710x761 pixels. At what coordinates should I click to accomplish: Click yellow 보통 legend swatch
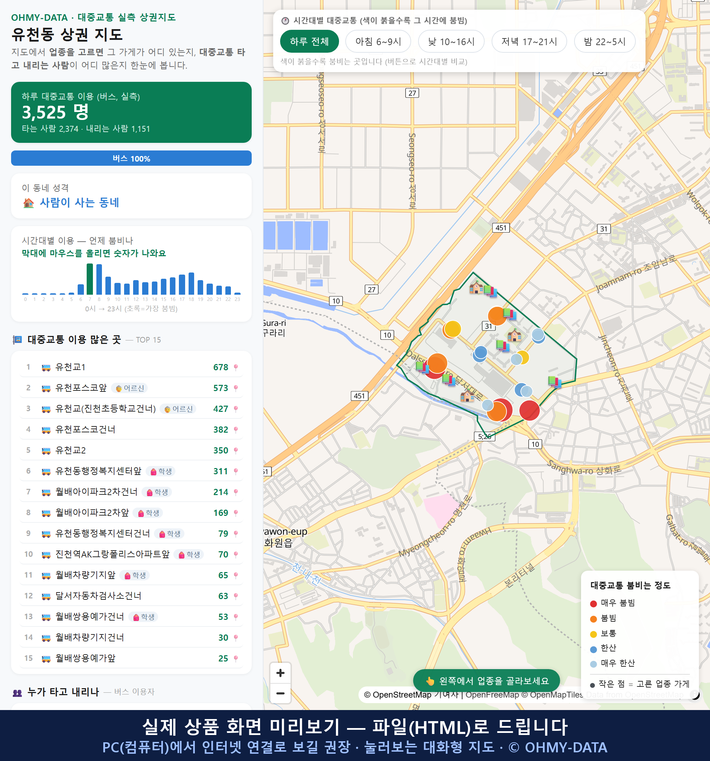tap(594, 634)
